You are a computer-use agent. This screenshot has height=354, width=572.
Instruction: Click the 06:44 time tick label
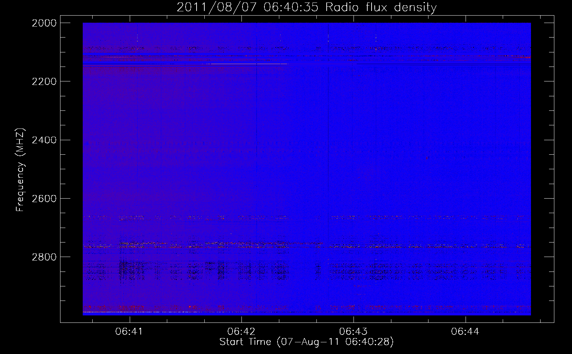pyautogui.click(x=465, y=331)
